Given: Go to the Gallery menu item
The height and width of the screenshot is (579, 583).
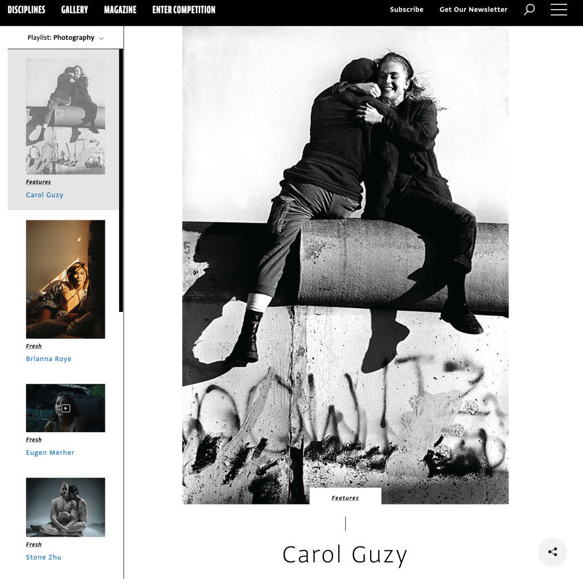Looking at the screenshot, I should 75,10.
